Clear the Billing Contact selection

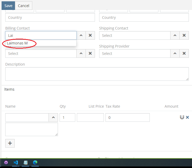point(90,36)
